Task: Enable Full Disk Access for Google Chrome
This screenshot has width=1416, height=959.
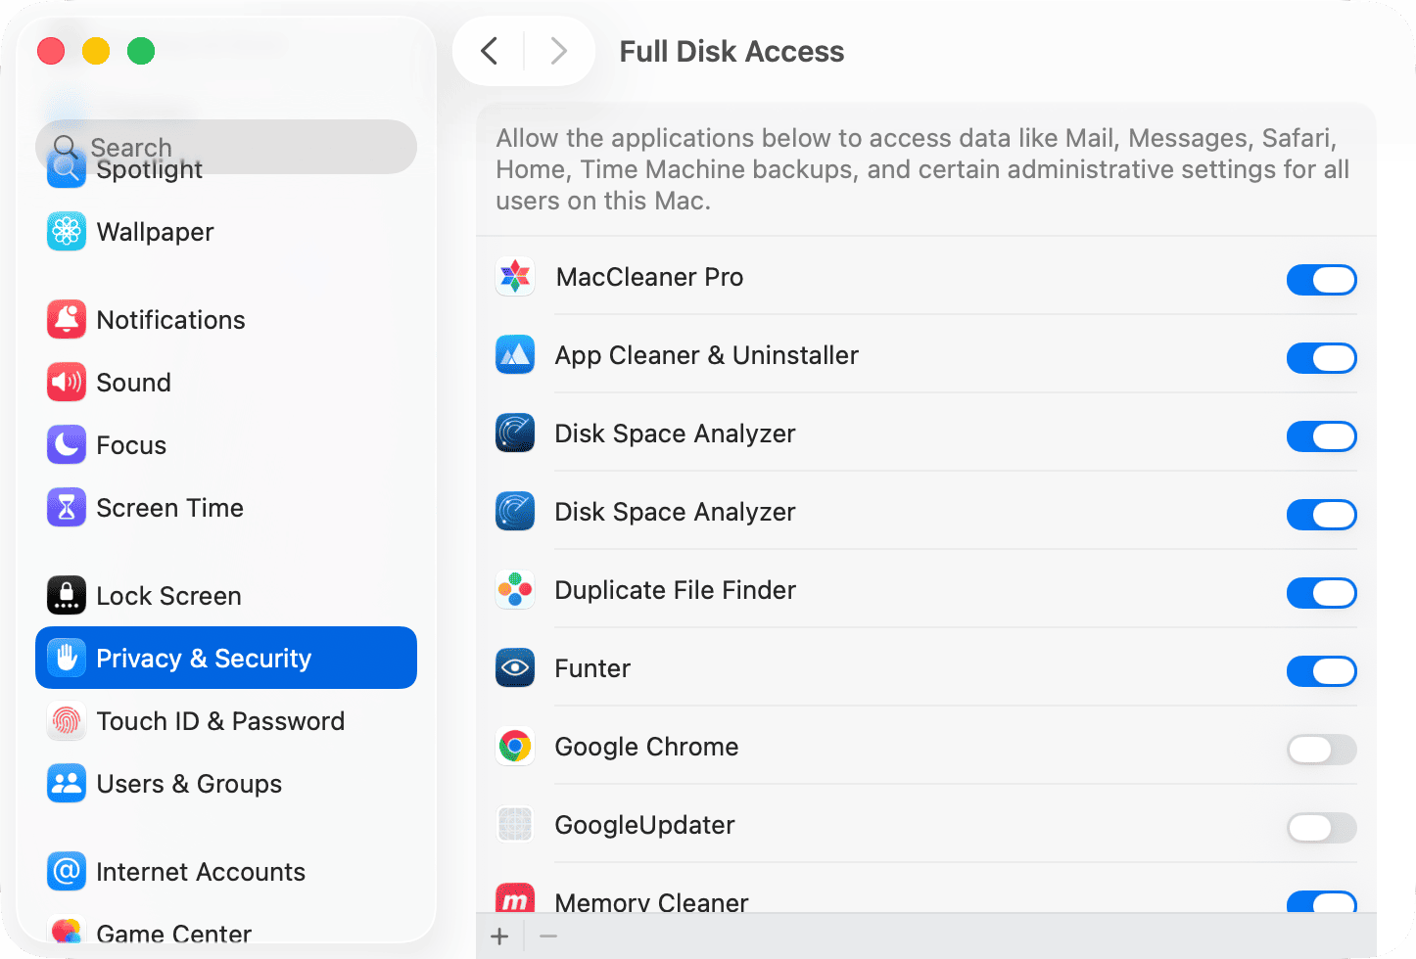Action: [x=1321, y=750]
